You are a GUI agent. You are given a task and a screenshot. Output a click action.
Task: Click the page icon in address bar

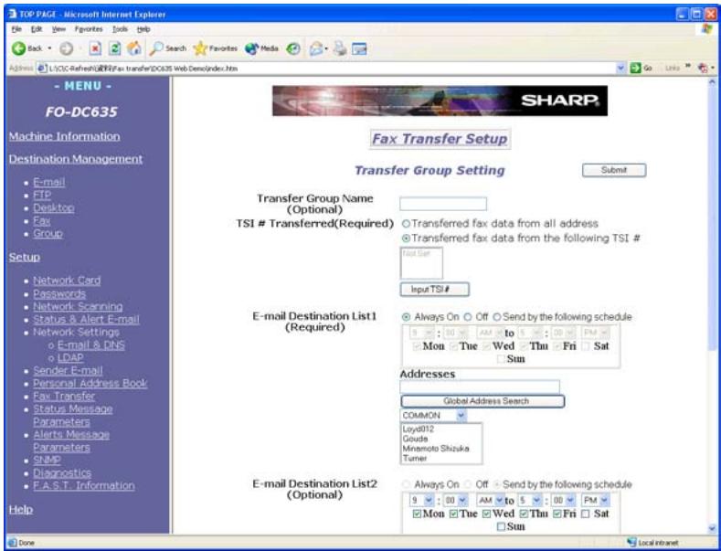pyautogui.click(x=42, y=68)
